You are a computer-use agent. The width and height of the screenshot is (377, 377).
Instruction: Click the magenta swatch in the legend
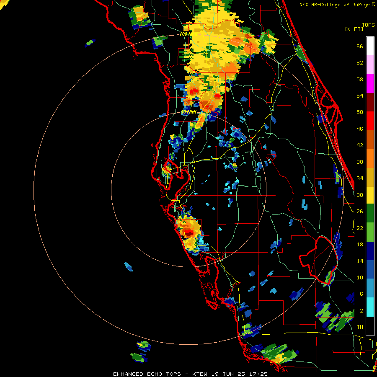370,83
